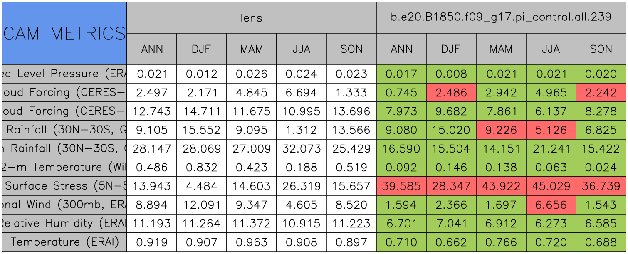Click the red 6.656 zonal wind cell
This screenshot has height=254, width=628.
(x=551, y=205)
